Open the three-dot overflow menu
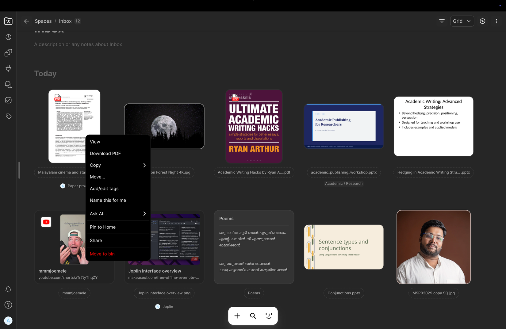The height and width of the screenshot is (329, 506). click(496, 21)
